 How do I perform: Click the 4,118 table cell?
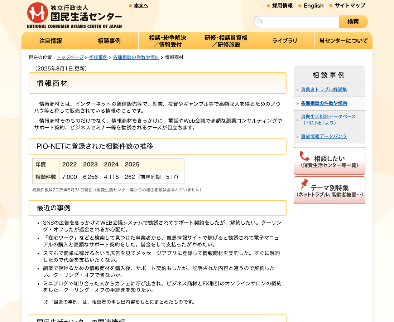pyautogui.click(x=111, y=177)
